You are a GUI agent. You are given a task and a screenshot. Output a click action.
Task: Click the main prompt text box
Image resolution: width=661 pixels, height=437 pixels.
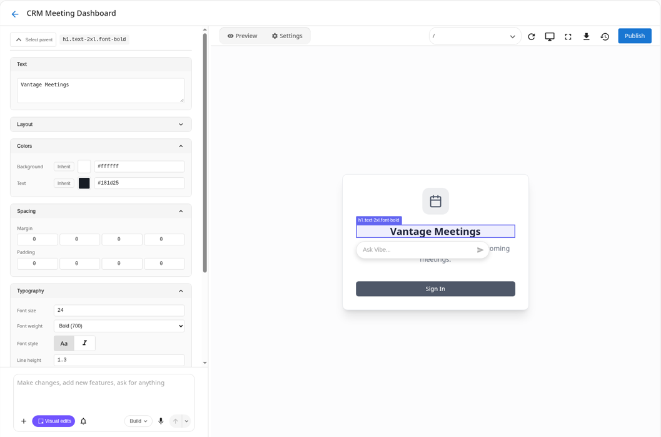click(104, 393)
